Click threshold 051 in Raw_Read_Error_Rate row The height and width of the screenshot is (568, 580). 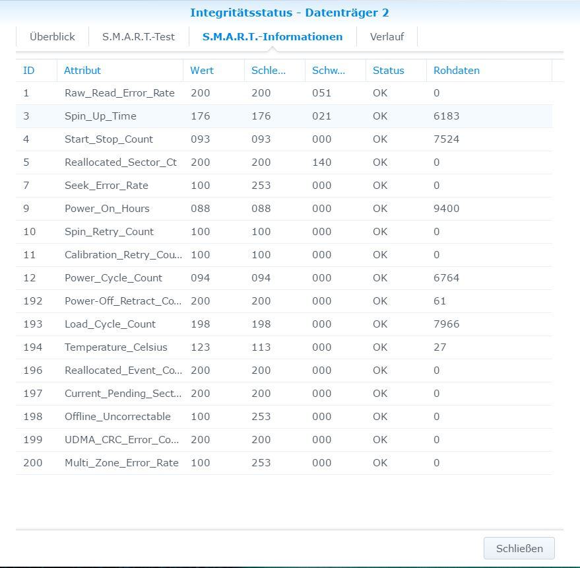(x=321, y=93)
